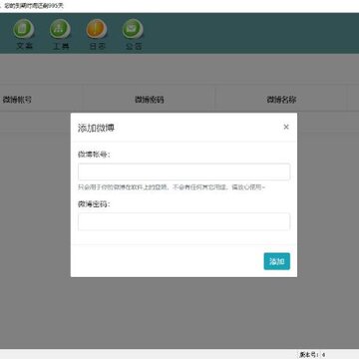Close the 添加微博 dialog with the X

(286, 127)
